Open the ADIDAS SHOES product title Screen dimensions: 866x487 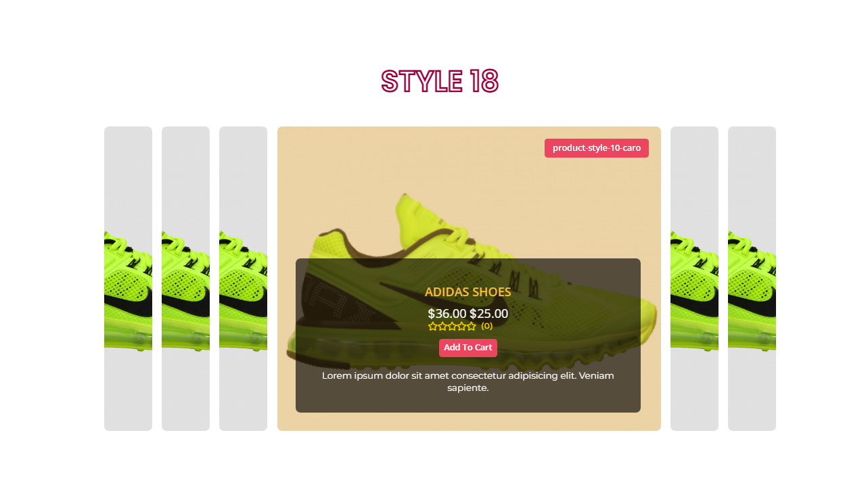pyautogui.click(x=468, y=292)
